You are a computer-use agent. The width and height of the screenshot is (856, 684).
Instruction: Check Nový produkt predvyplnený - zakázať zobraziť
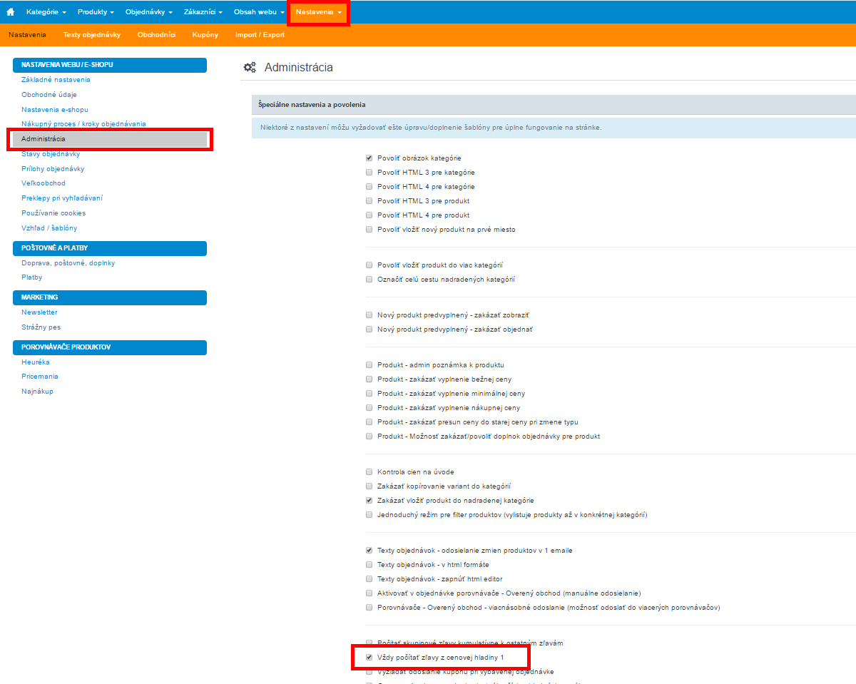(x=370, y=315)
